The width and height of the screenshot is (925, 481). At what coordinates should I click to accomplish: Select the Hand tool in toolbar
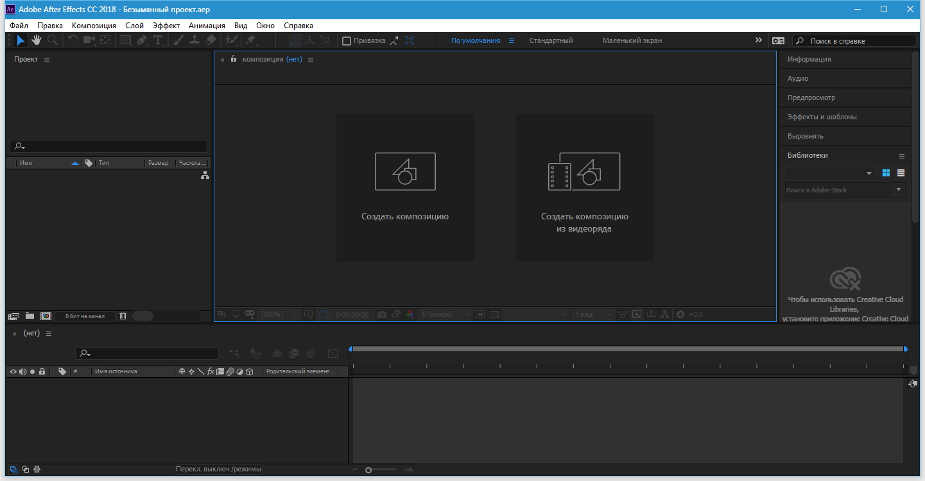[37, 40]
